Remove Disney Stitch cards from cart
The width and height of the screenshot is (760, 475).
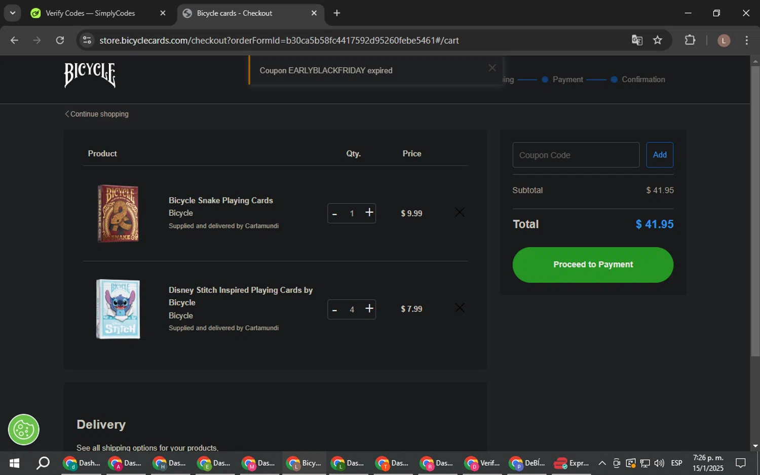(460, 308)
